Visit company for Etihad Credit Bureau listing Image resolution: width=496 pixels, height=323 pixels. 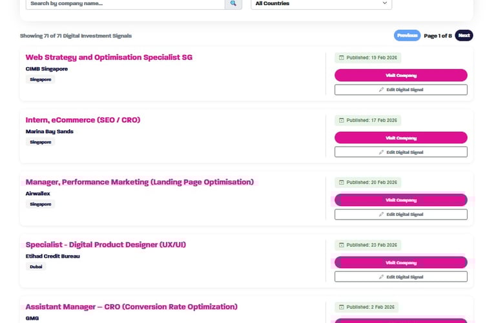[x=400, y=263]
